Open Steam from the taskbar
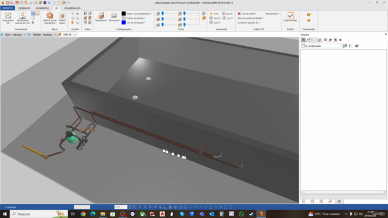388x218 pixels. pos(251,214)
